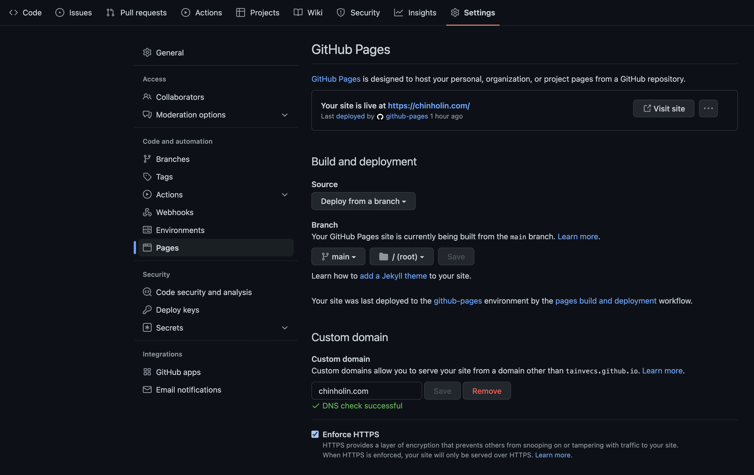Click the Moderation options comment icon
Viewport: 754px width, 475px height.
point(147,114)
